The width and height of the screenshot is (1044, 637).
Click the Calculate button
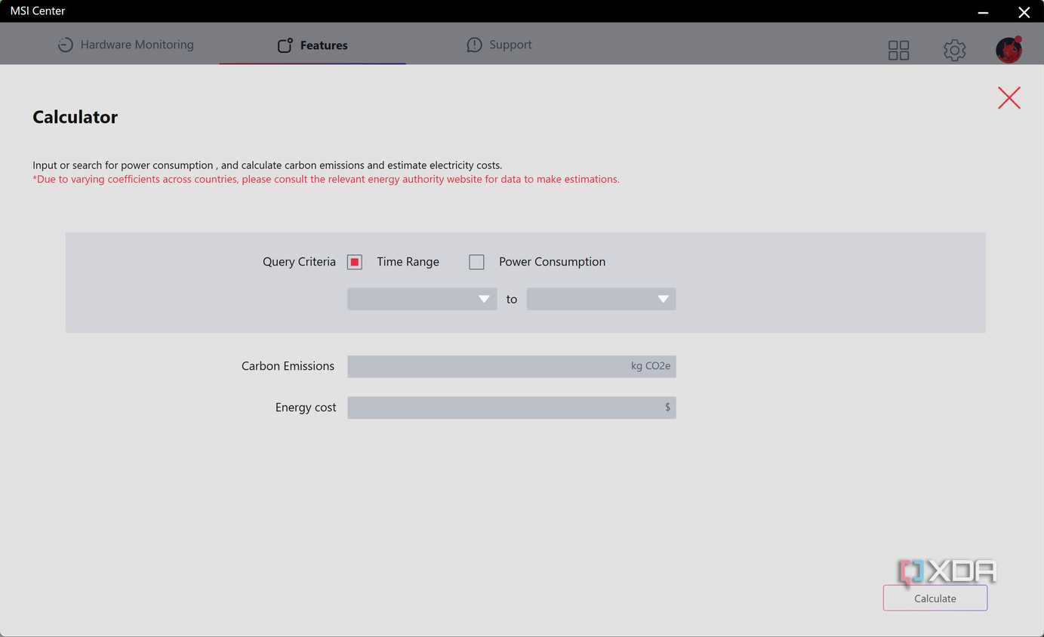[935, 599]
